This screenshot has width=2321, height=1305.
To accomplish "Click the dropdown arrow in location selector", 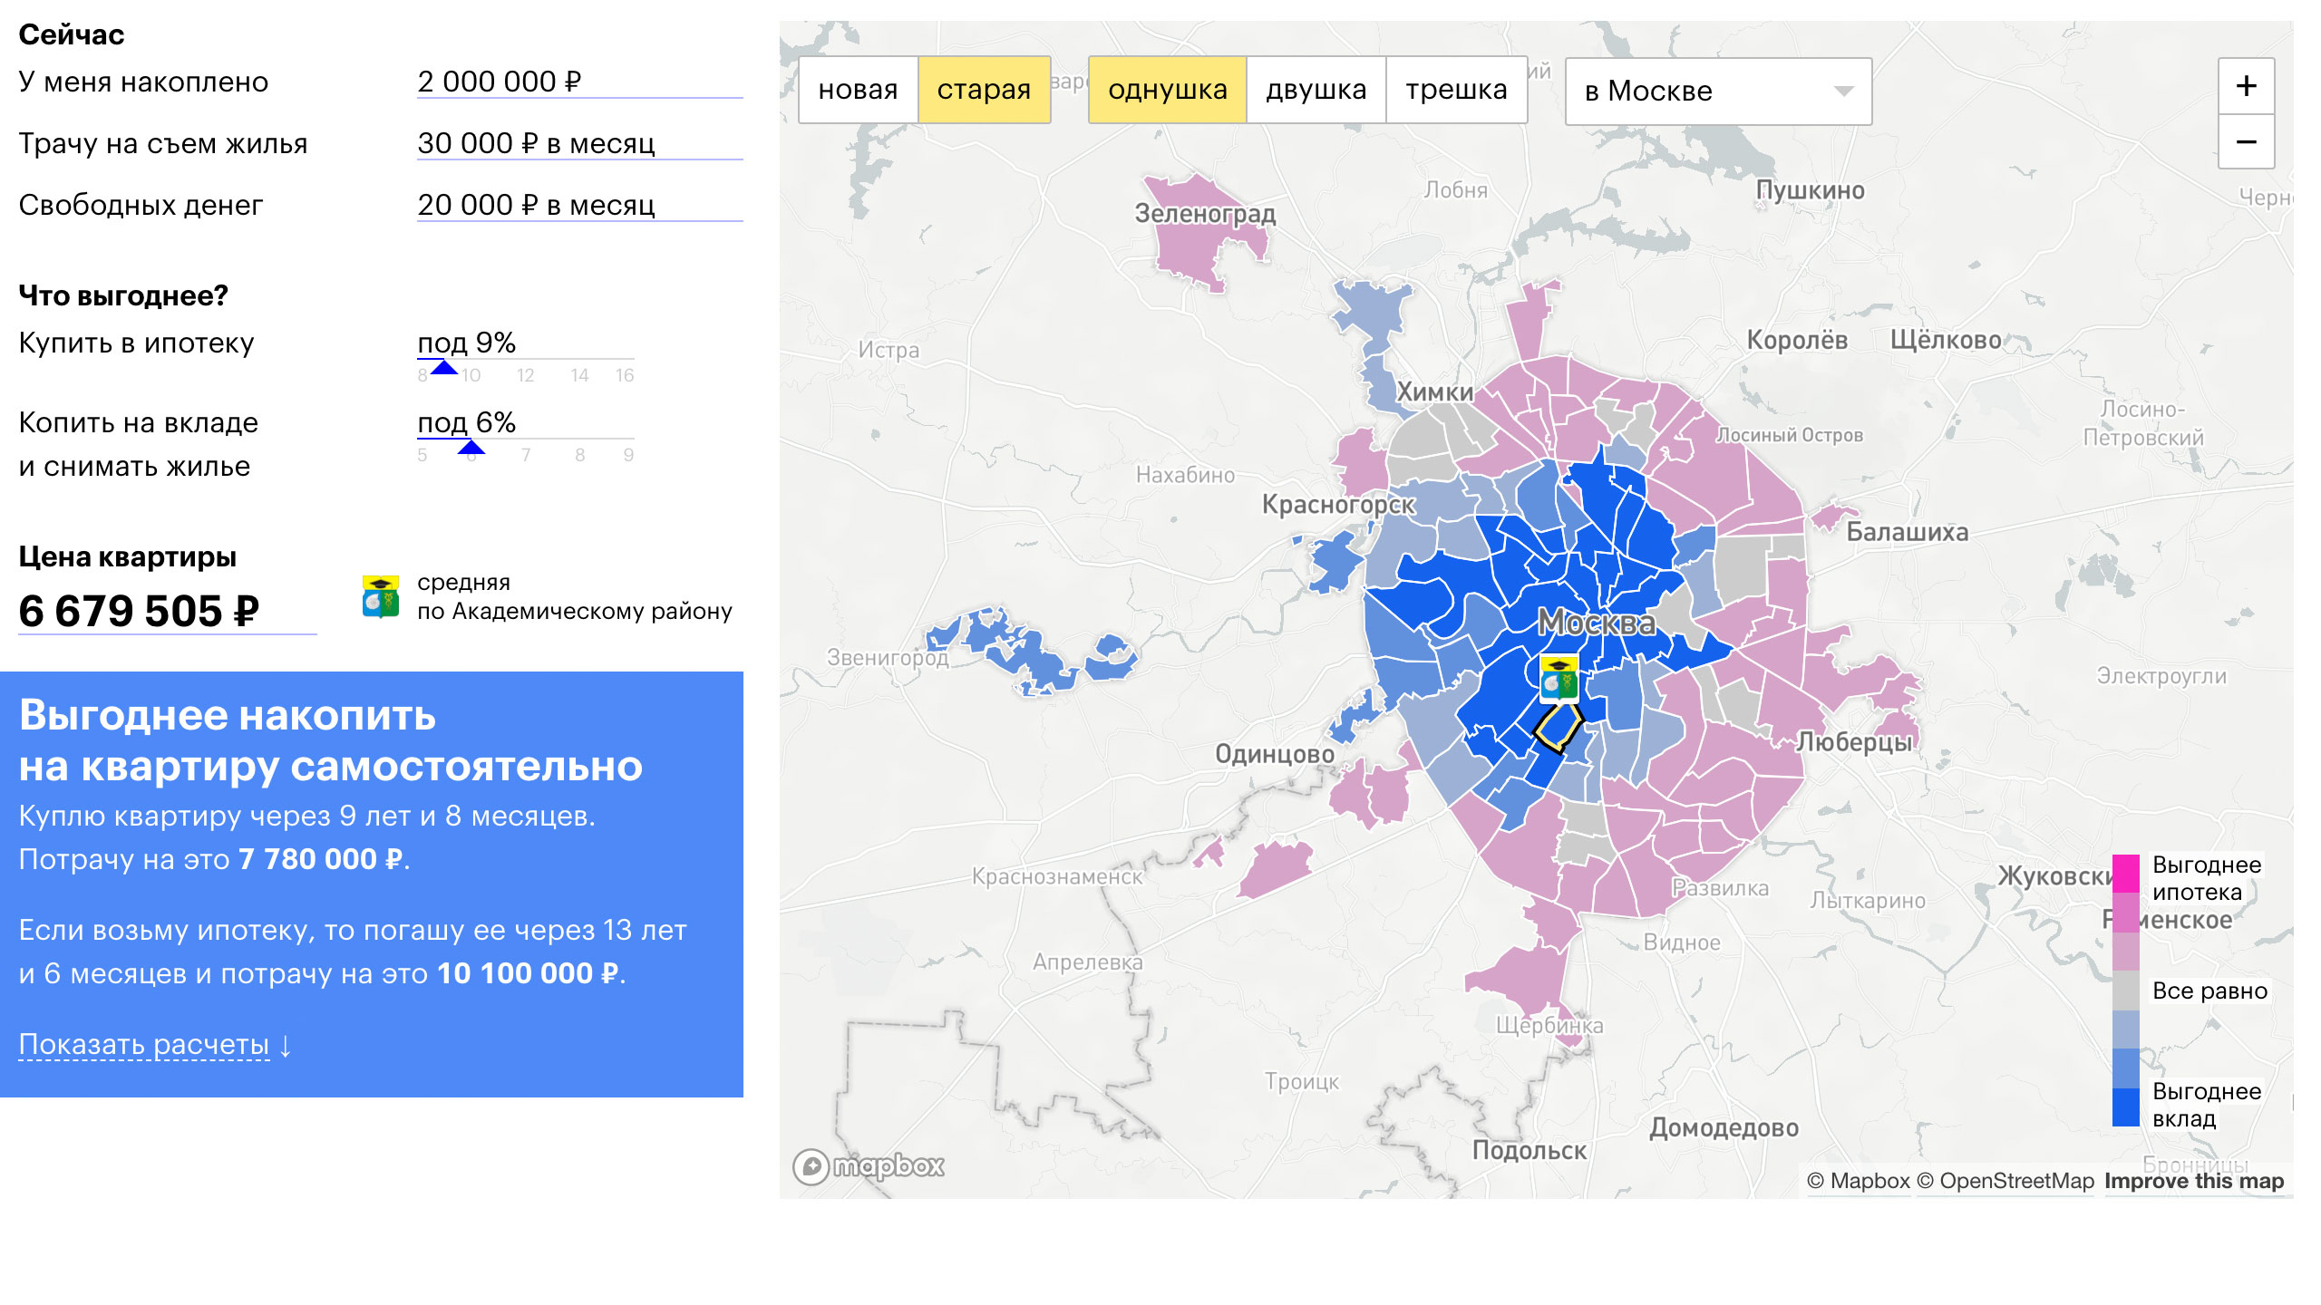I will 1842,92.
